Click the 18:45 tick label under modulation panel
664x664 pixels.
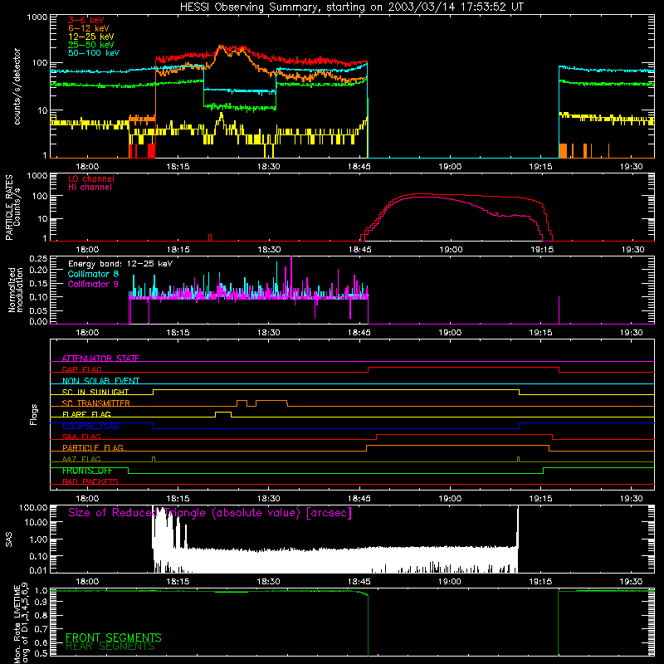[x=359, y=333]
